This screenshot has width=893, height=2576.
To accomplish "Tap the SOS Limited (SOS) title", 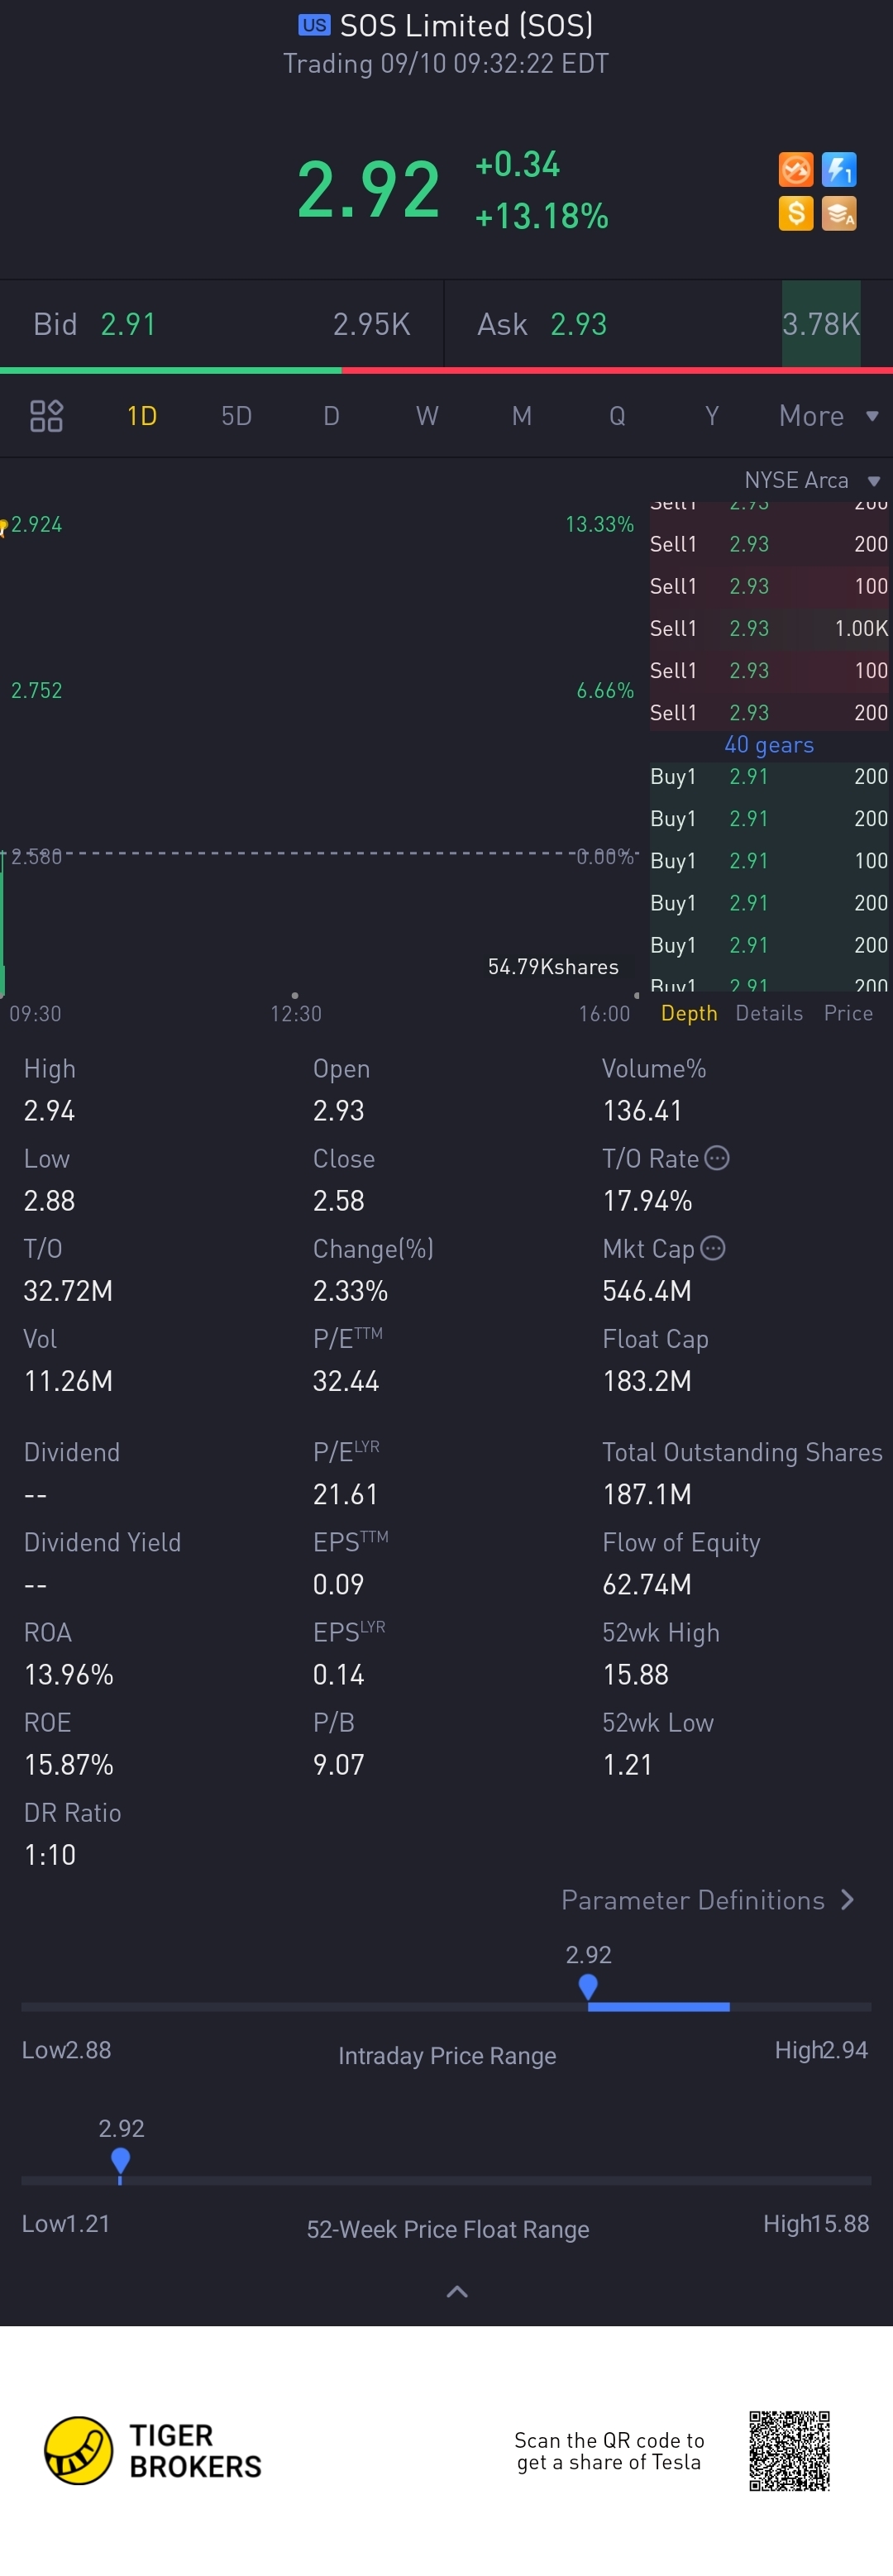I will (x=467, y=25).
